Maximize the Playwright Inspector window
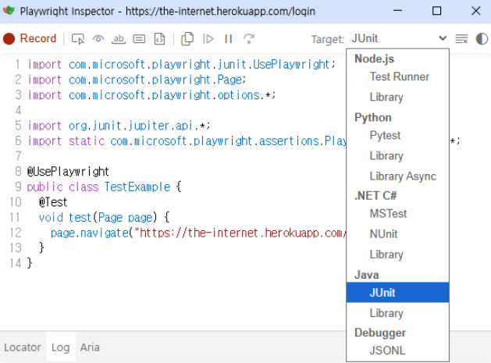 (x=436, y=11)
